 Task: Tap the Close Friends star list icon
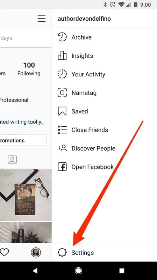point(62,129)
